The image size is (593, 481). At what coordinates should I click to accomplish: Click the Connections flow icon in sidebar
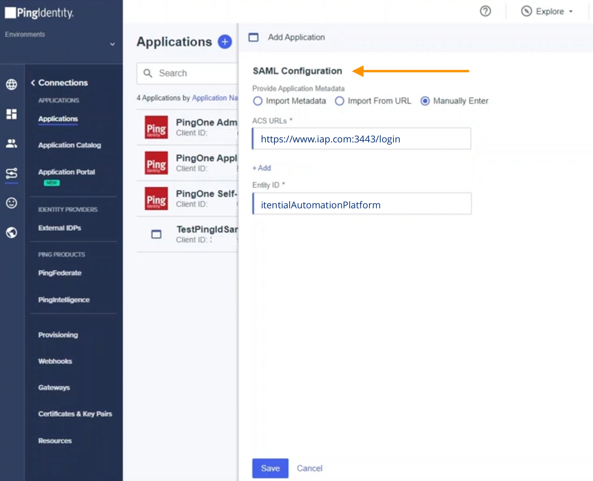pyautogui.click(x=11, y=173)
